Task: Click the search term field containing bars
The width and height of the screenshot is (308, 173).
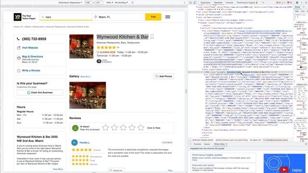Action: [x=66, y=17]
